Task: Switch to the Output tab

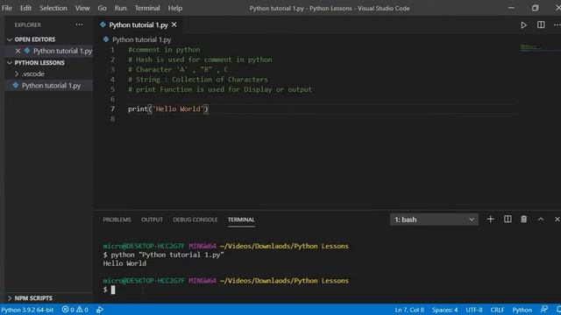Action: pos(152,220)
